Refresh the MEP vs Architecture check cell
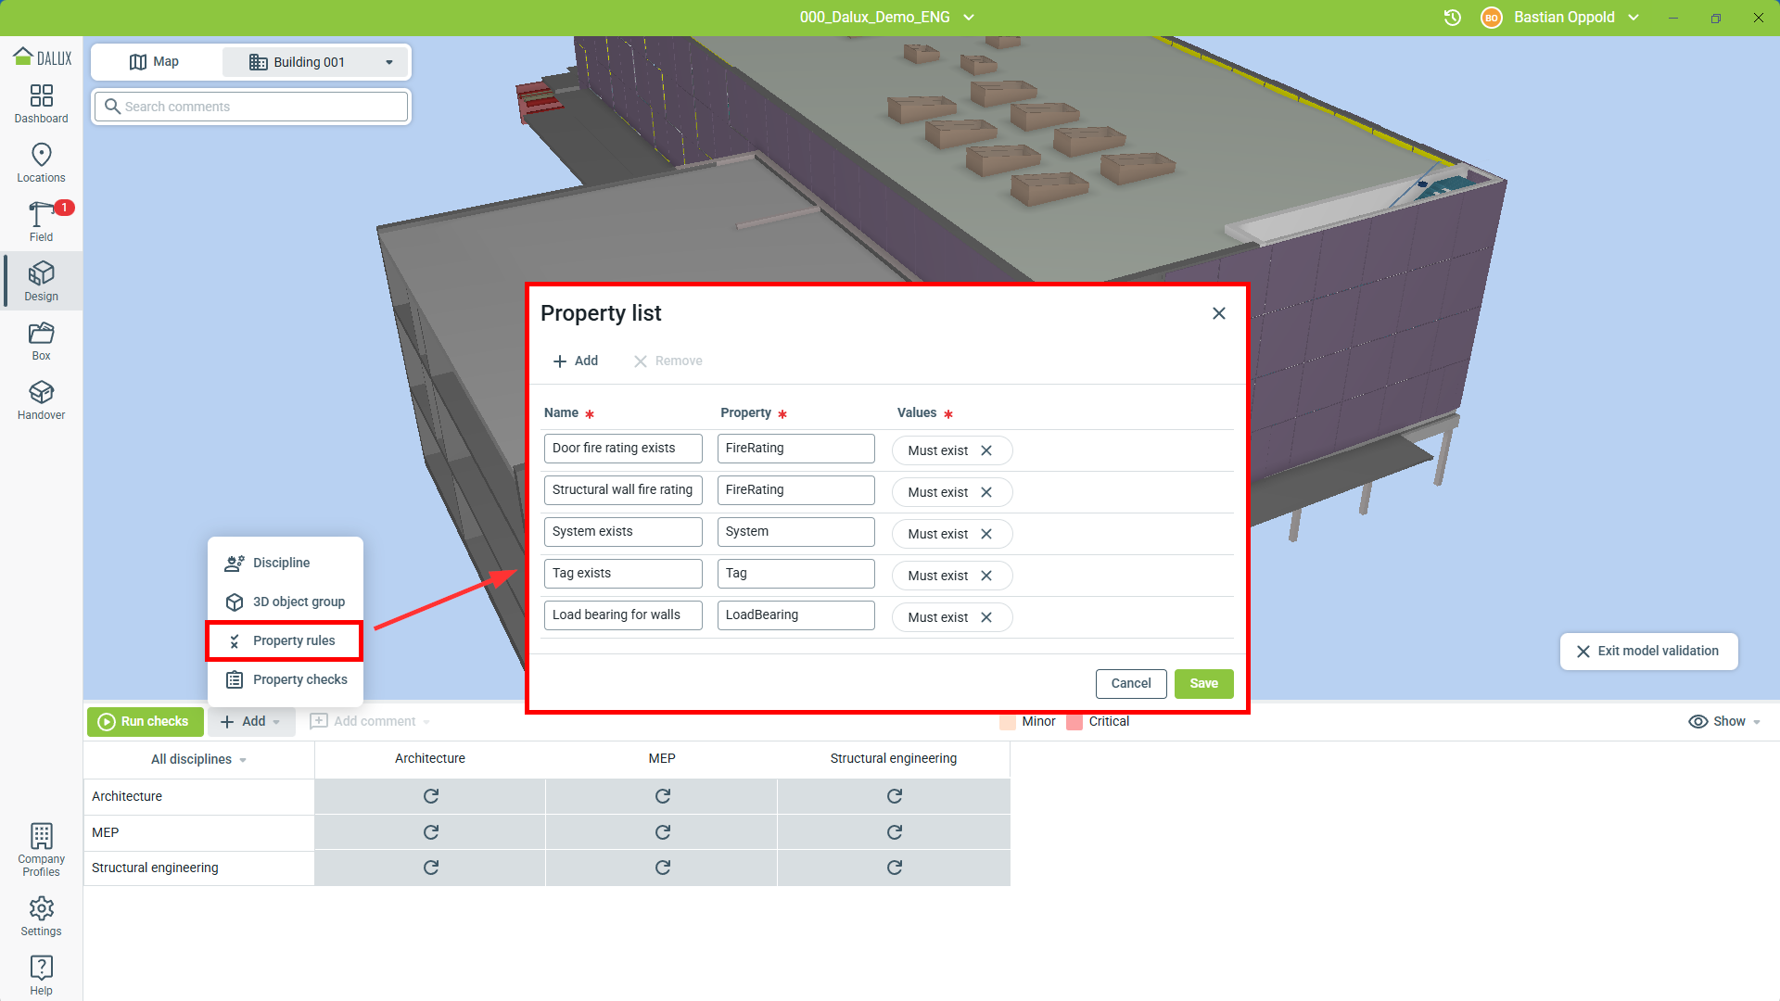This screenshot has width=1780, height=1001. [430, 832]
